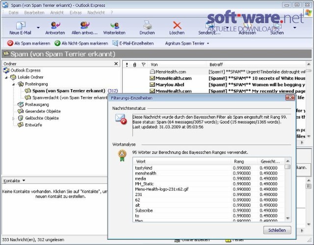Screen dimensions: 314x245
Task: Select the Gesendete Objekte folder
Action: click(43, 111)
